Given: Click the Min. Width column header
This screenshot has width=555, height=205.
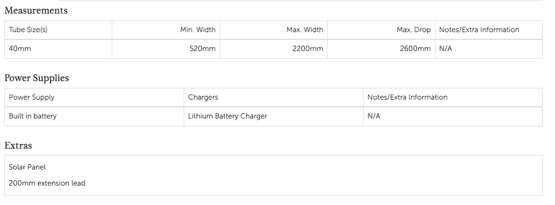Looking at the screenshot, I should [198, 30].
